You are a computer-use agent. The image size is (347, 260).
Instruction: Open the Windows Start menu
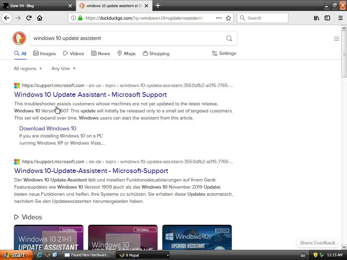[16, 255]
